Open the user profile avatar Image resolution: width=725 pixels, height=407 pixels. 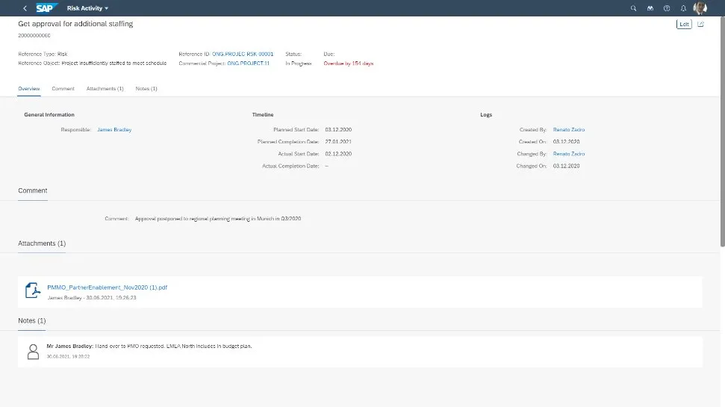point(700,8)
